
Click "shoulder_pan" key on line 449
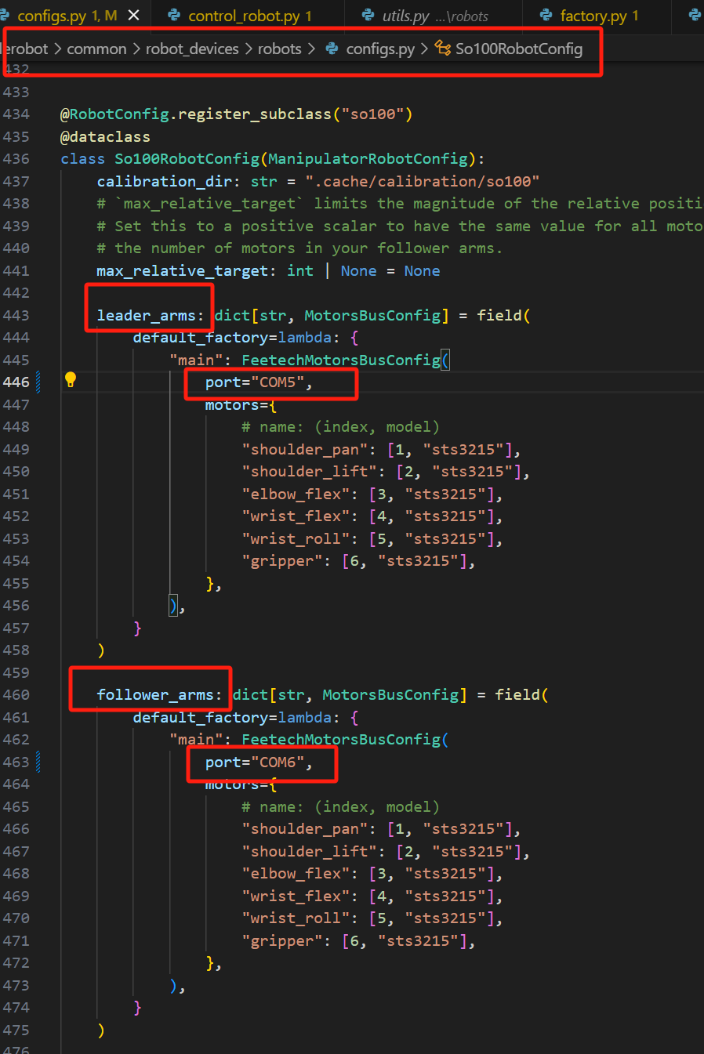pos(305,449)
